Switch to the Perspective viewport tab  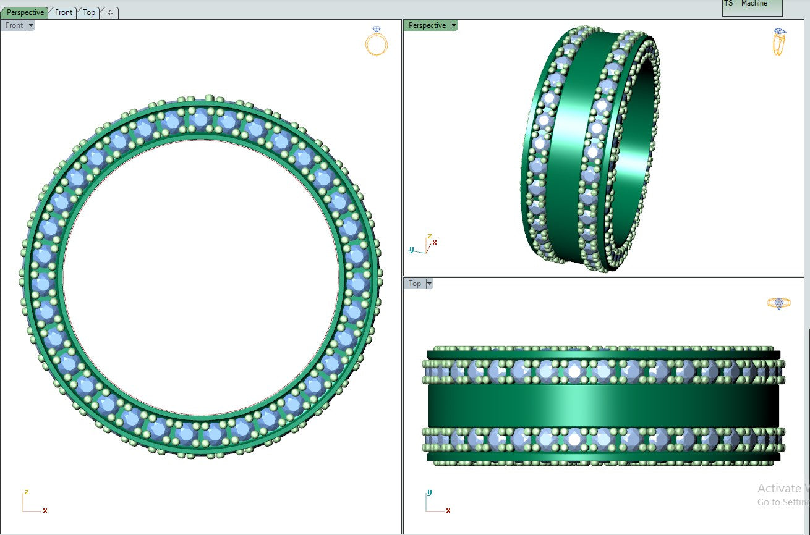click(x=25, y=12)
